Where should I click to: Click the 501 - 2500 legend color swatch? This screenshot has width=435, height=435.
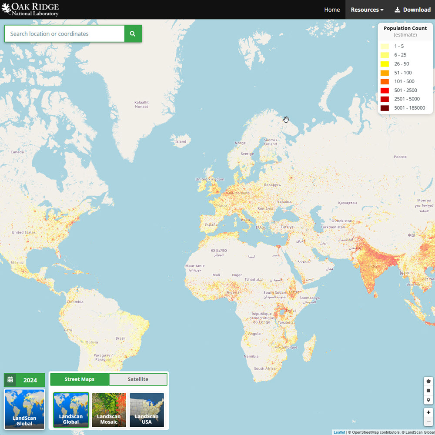click(x=385, y=90)
